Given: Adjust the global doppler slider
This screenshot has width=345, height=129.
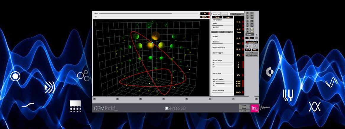Looking at the screenshot, I should (222, 55).
